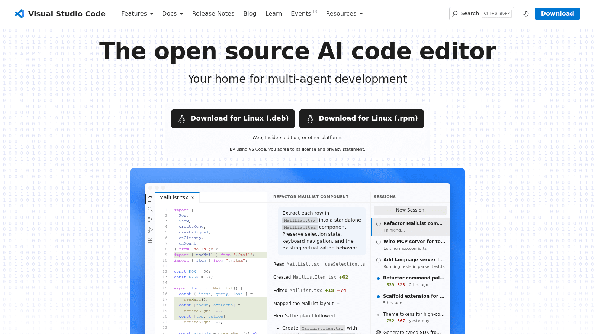Click icon beside Generate typed SDK session
Screen dimensions: 595x334
379,332
